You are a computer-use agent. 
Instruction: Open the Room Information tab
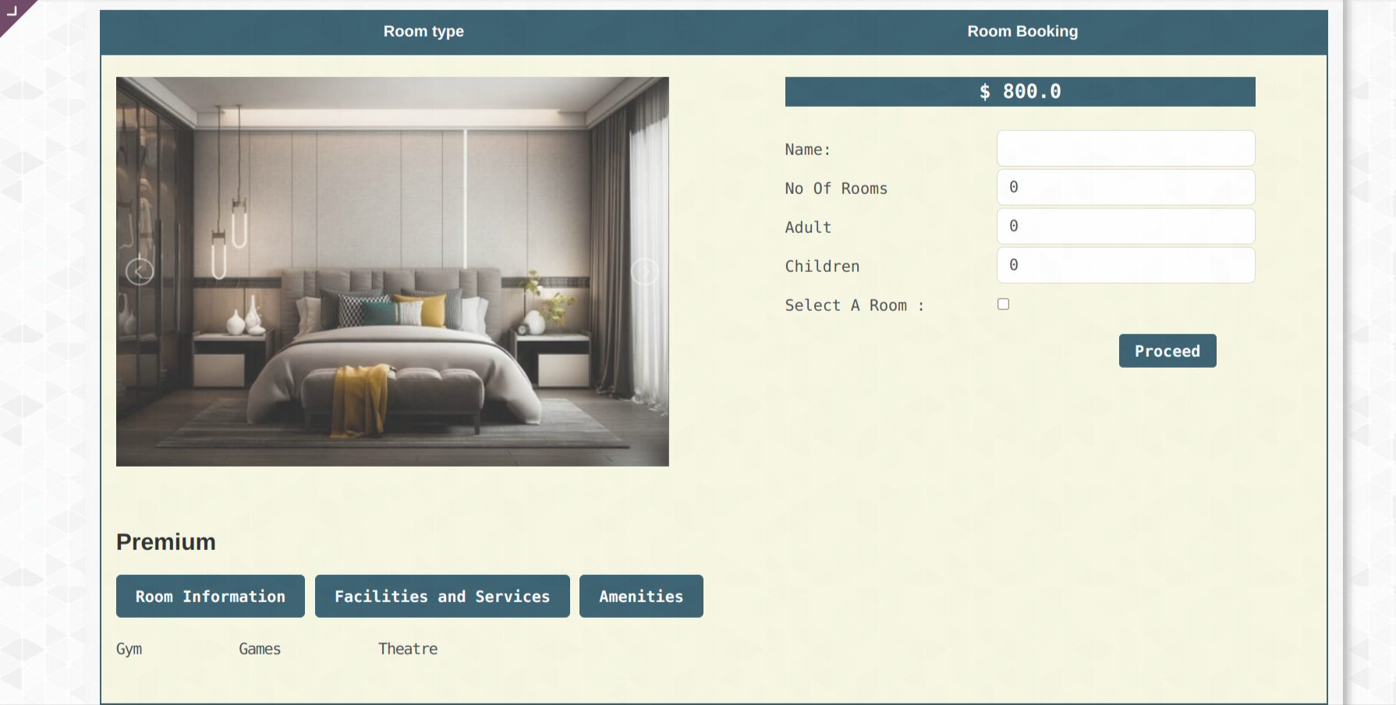[211, 597]
